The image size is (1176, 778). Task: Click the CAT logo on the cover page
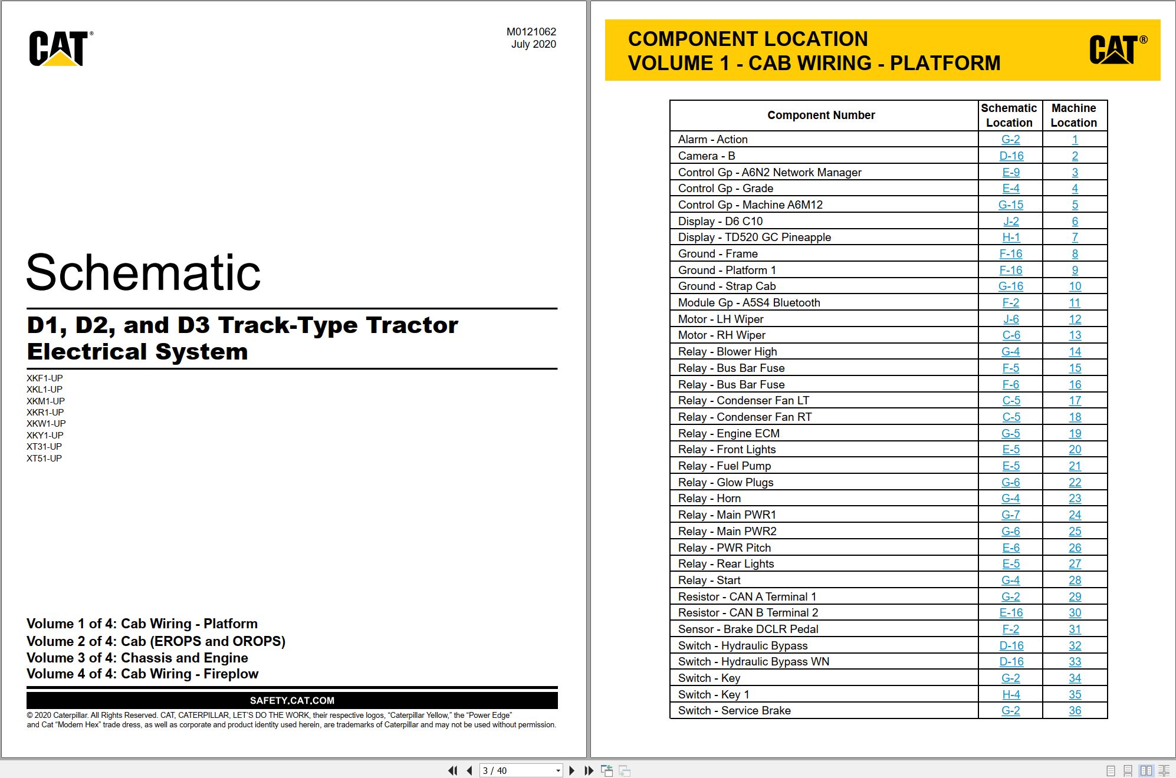(61, 48)
